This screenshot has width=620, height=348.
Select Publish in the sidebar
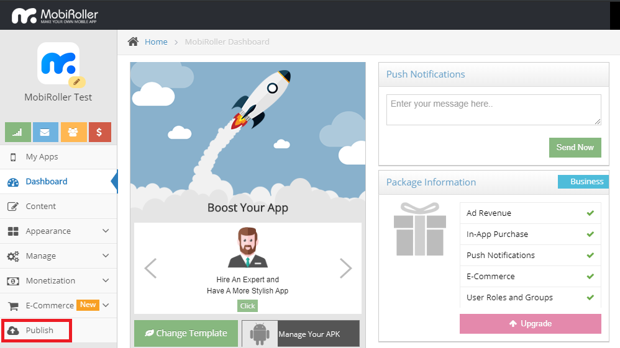click(39, 330)
